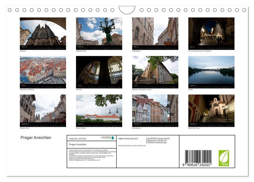Click the 'Goldener Ring' caption
254x182 pixels.
pos(24,128)
